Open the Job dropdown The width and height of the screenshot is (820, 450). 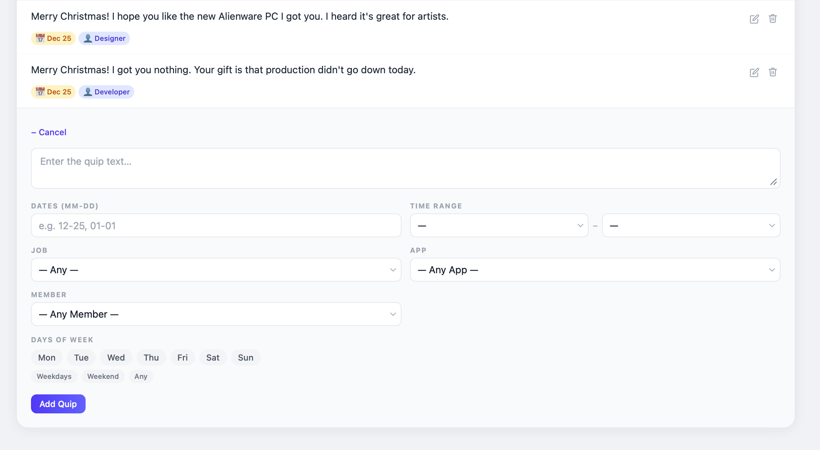coord(216,270)
